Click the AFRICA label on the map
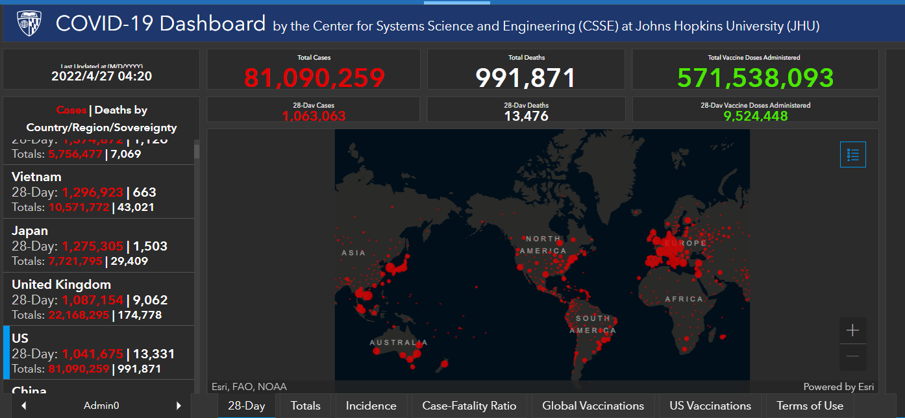 (x=684, y=299)
